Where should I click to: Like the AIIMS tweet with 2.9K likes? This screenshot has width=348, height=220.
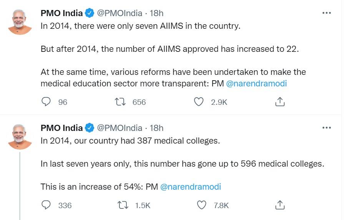click(x=198, y=102)
